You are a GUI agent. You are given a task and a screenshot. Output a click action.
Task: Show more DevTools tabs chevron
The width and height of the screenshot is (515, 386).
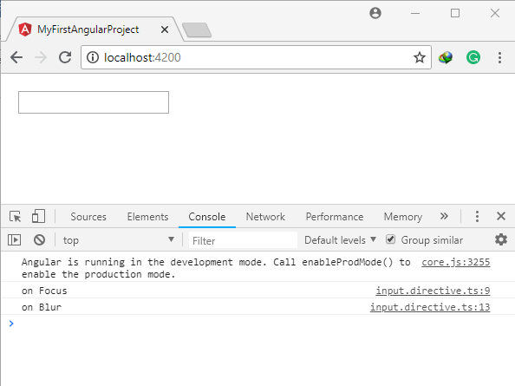(444, 216)
